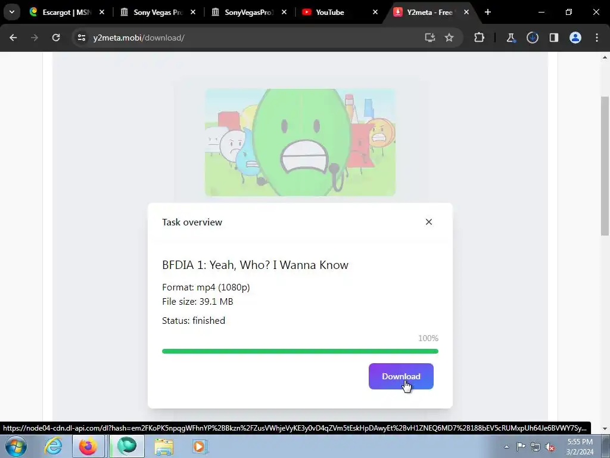Open the tab search dropdown
Screen dimensions: 610x458
click(12, 13)
